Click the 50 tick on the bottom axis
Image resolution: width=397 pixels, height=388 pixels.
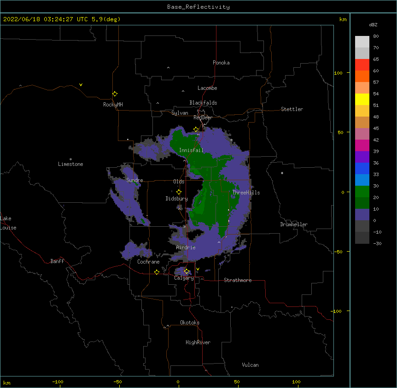(237, 382)
